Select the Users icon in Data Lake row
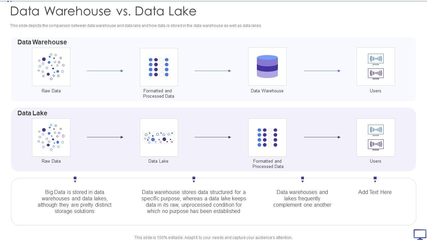 tap(376, 137)
